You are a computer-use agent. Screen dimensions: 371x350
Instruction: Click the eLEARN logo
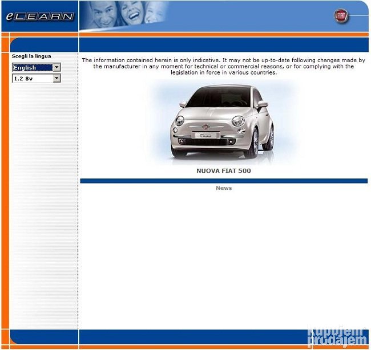pyautogui.click(x=39, y=17)
